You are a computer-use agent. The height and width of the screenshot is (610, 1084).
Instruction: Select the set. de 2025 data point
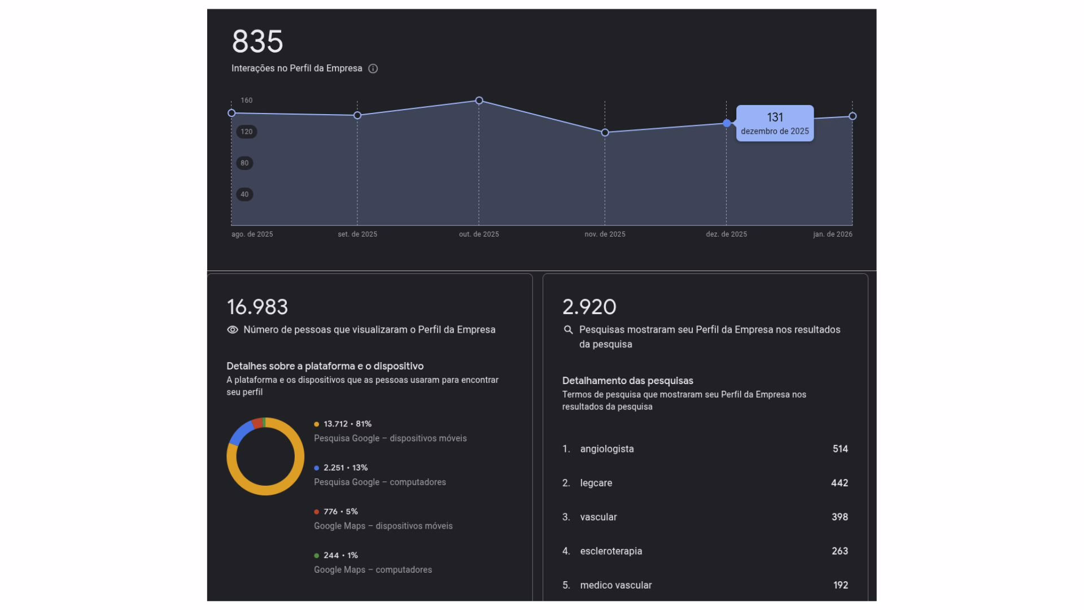(357, 115)
